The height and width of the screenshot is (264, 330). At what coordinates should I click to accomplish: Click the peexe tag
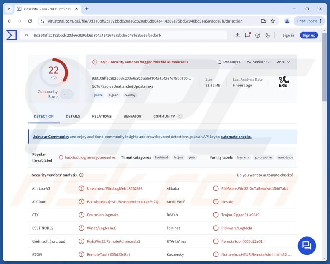click(98, 95)
